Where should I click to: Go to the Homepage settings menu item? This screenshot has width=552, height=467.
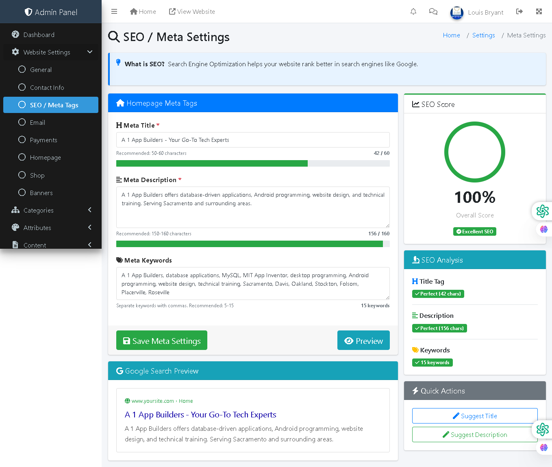45,158
